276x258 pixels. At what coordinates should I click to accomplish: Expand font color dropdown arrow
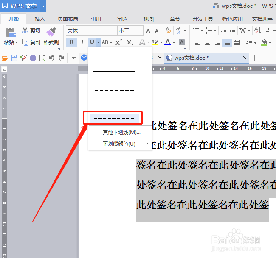click(174, 42)
